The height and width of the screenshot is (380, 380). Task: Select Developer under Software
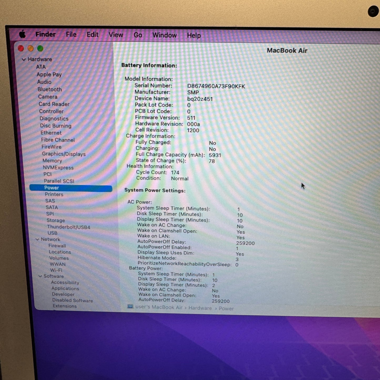click(63, 294)
